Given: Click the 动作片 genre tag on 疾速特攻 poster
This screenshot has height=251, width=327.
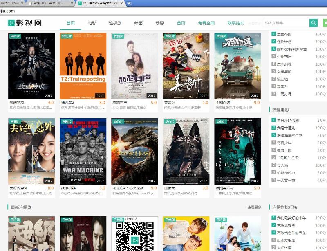Looking at the screenshot, I should click(x=15, y=36).
